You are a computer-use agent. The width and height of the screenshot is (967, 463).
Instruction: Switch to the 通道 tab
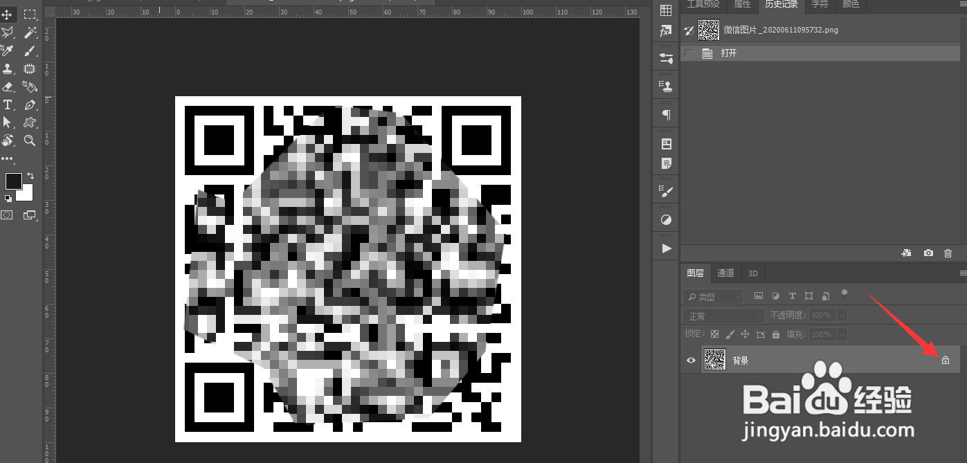tap(725, 273)
